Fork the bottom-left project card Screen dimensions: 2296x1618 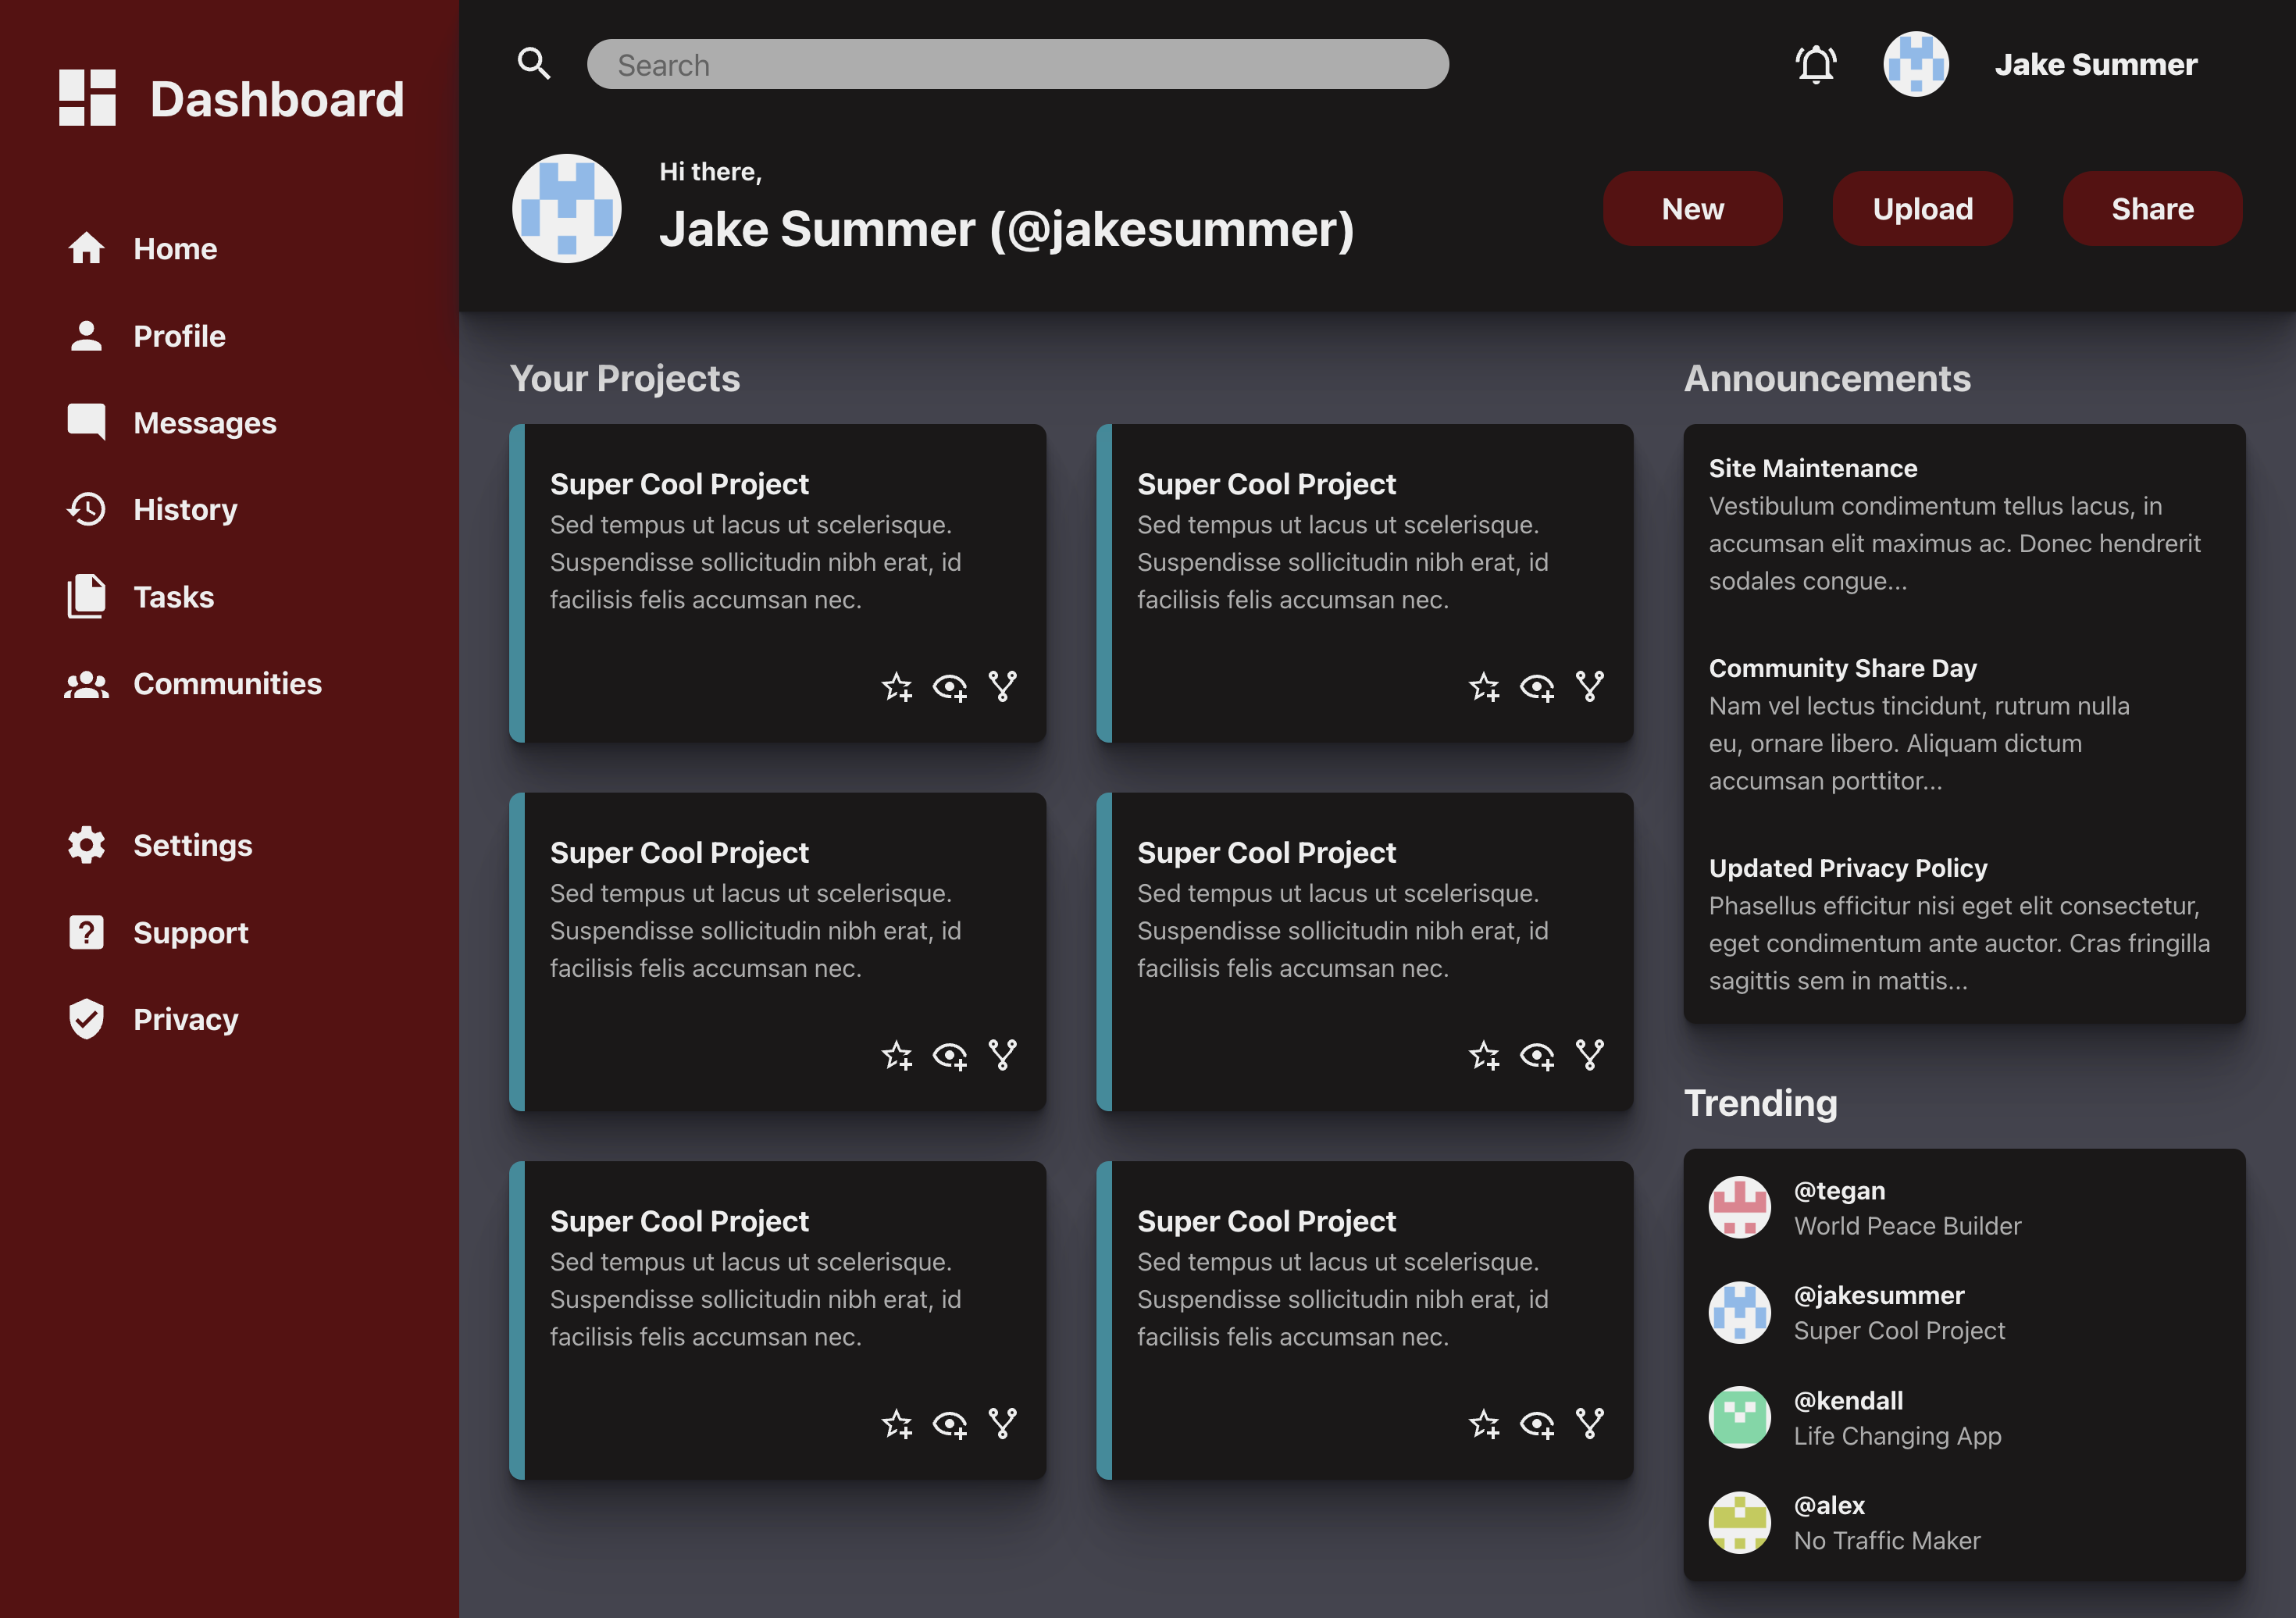click(x=1002, y=1424)
